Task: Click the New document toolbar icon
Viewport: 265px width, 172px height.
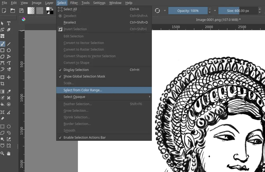Action: [x=4, y=11]
